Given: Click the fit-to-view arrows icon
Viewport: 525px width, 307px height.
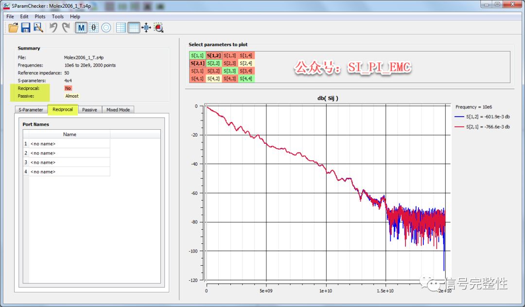Looking at the screenshot, I should point(146,28).
